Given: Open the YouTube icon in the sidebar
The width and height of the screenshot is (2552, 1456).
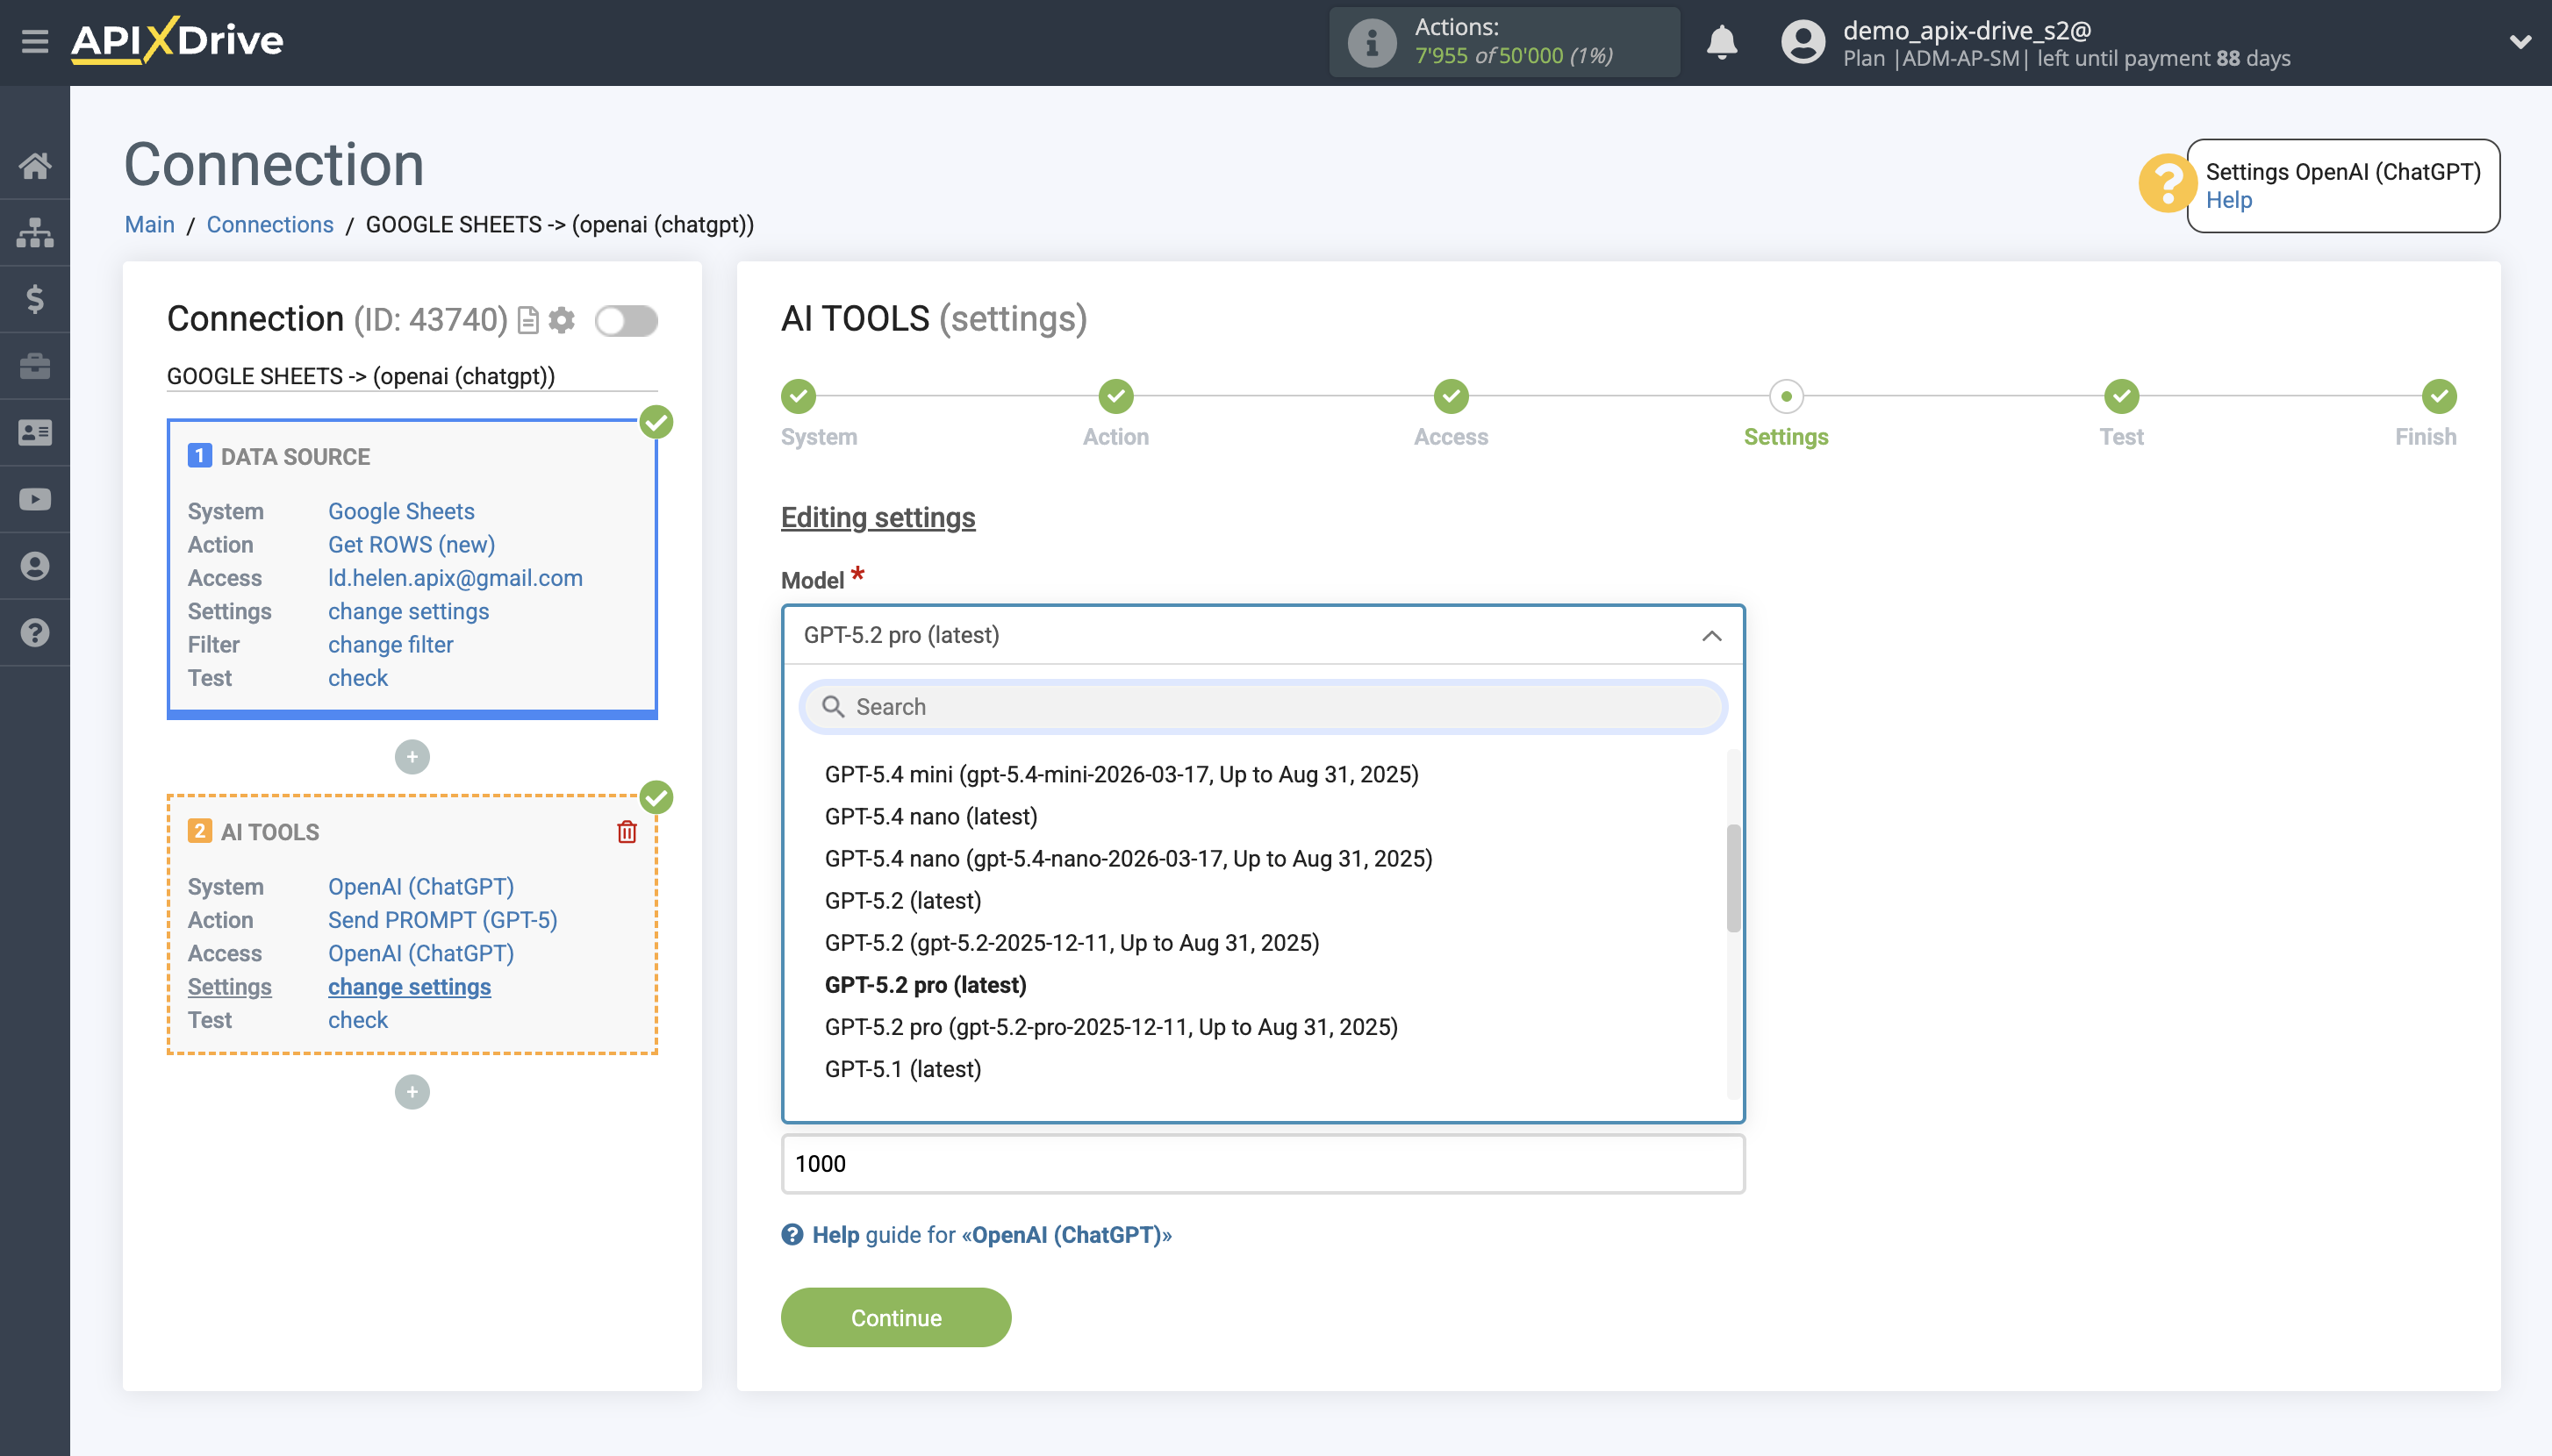Looking at the screenshot, I should click(x=36, y=499).
